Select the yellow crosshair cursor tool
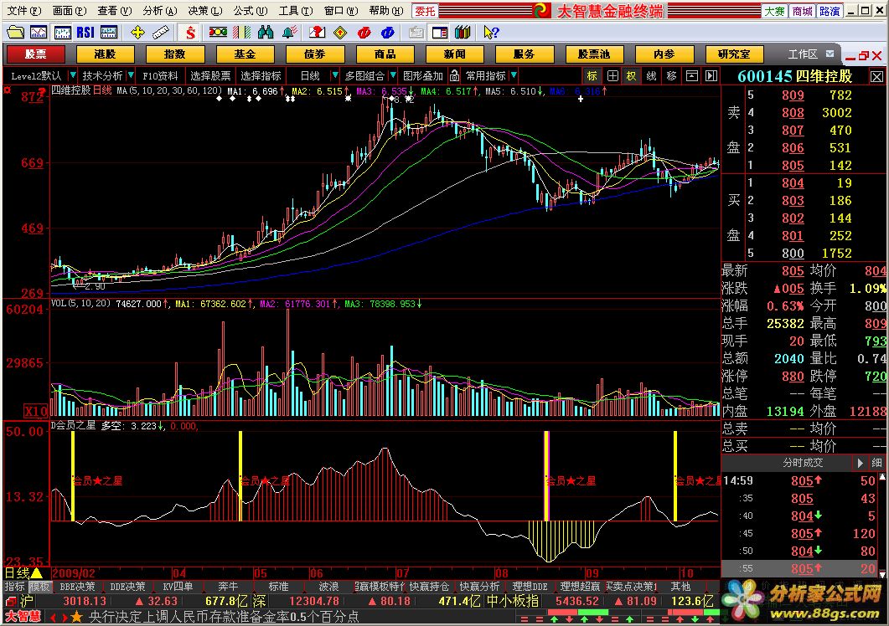The width and height of the screenshot is (889, 626). (x=137, y=33)
